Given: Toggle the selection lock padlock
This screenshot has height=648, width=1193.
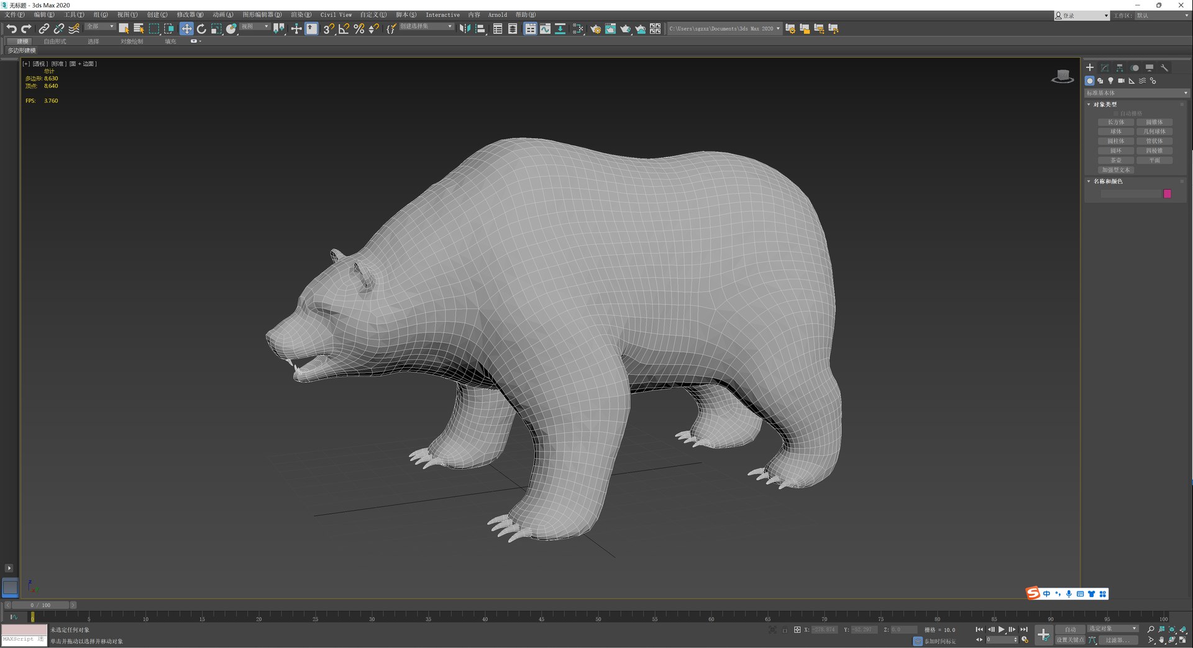Looking at the screenshot, I should [x=785, y=630].
